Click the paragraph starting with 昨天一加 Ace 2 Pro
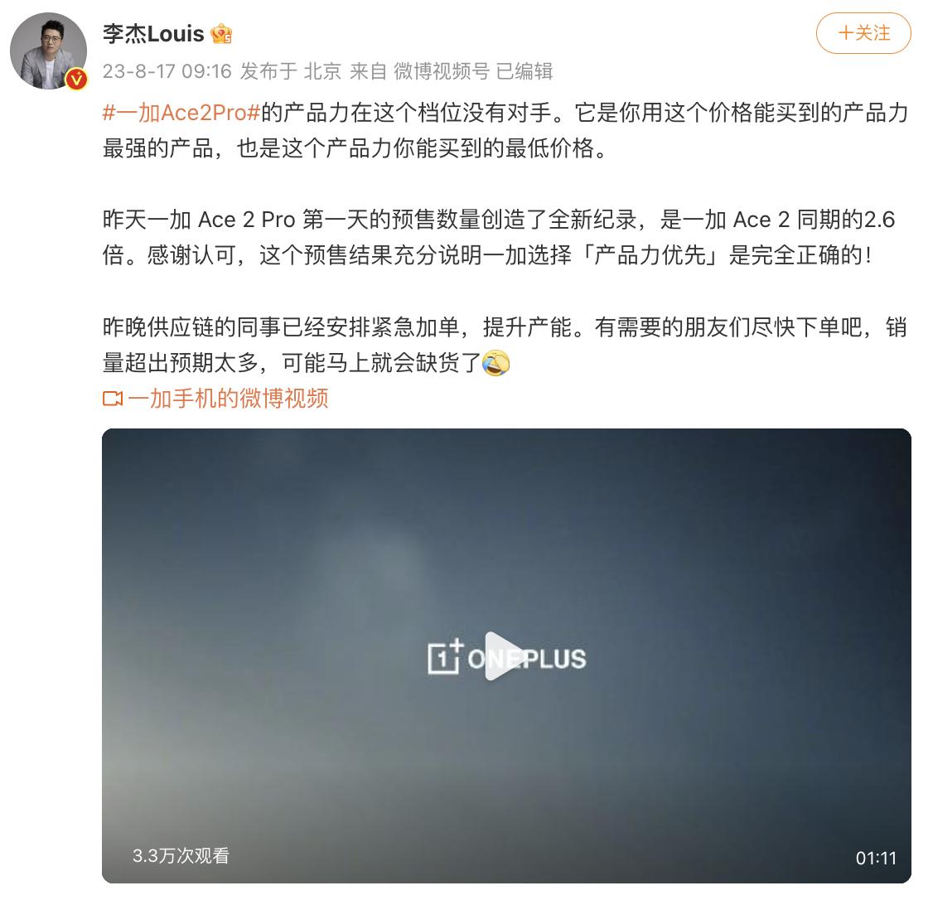 tap(499, 238)
